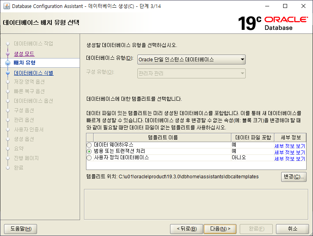
Task: Close the Database Configuration Assistant window
Action: pyautogui.click(x=303, y=6)
